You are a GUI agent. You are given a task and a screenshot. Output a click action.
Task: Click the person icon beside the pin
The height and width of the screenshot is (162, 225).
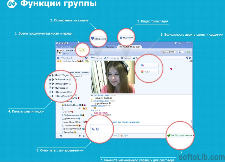pos(84,136)
